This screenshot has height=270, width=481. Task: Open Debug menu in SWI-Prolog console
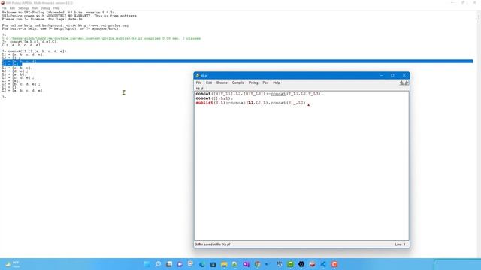pos(45,8)
